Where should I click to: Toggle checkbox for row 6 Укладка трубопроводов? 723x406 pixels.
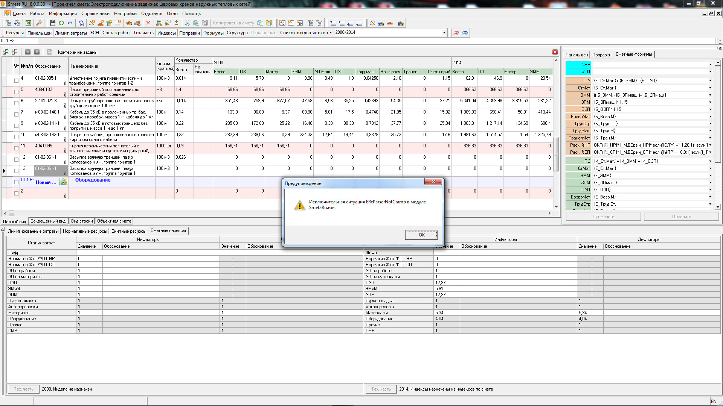(x=16, y=103)
